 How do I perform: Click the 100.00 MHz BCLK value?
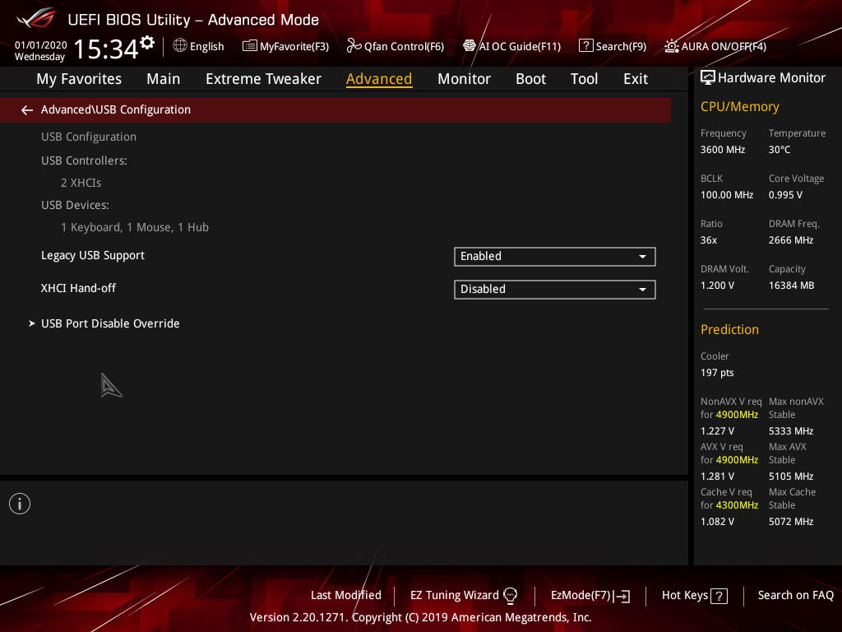(x=727, y=194)
